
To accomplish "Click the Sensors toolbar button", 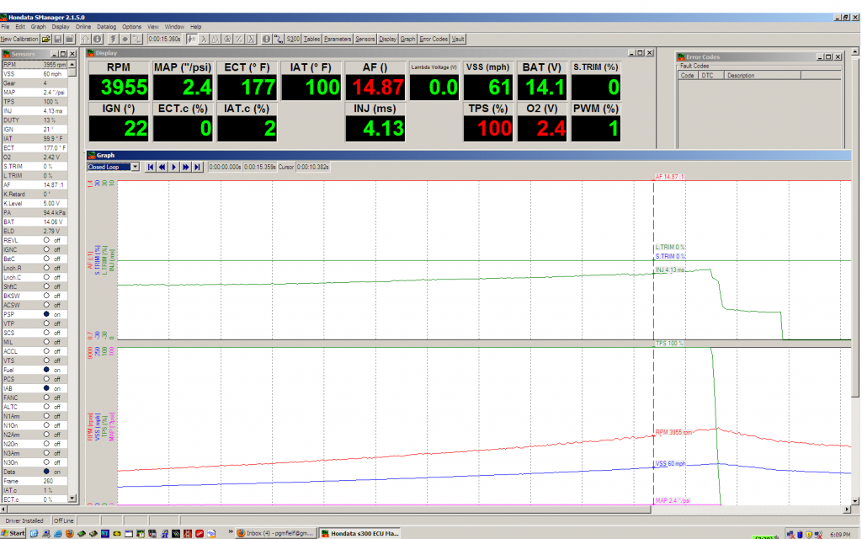I will pyautogui.click(x=365, y=39).
